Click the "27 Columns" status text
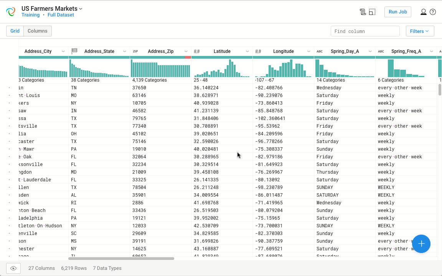Screen dimensions: 442x276 coord(41,268)
